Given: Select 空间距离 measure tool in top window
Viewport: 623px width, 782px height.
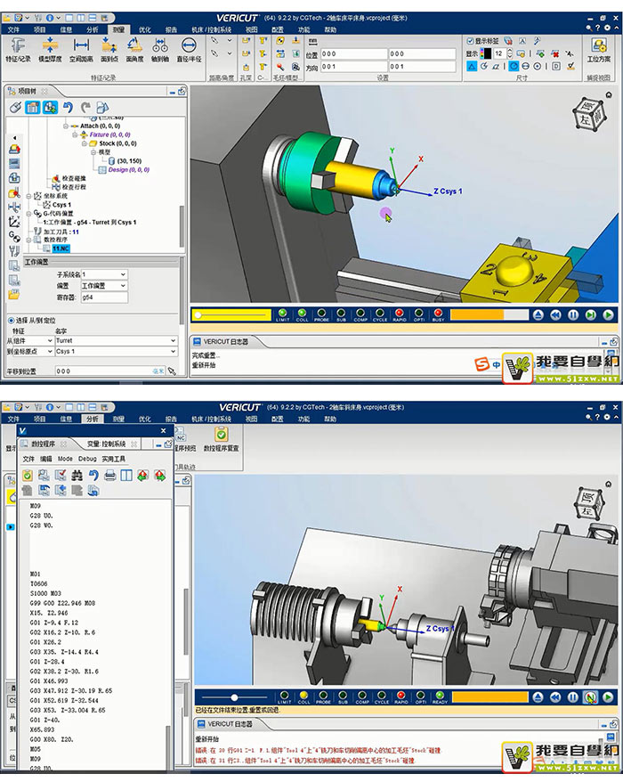Looking at the screenshot, I should pyautogui.click(x=81, y=49).
